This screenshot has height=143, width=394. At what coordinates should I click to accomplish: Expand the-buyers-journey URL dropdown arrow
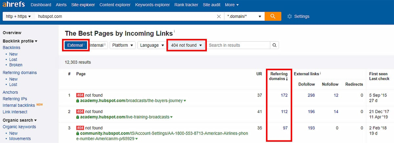click(x=185, y=101)
